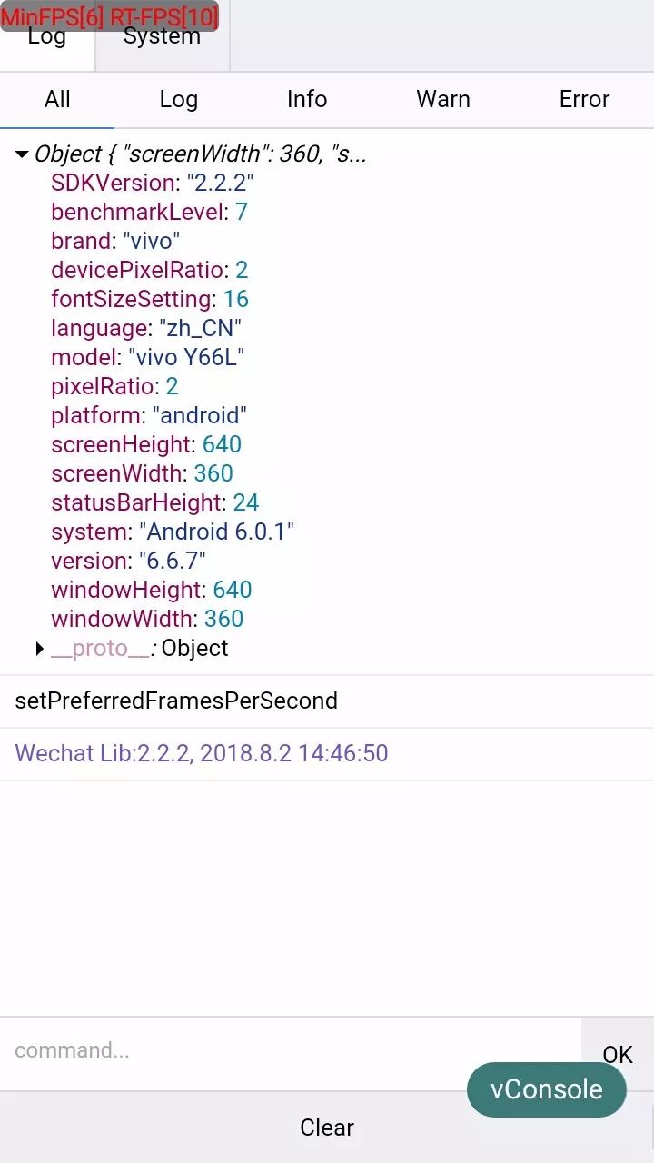Submit command with OK button
The image size is (654, 1163).
pos(617,1054)
